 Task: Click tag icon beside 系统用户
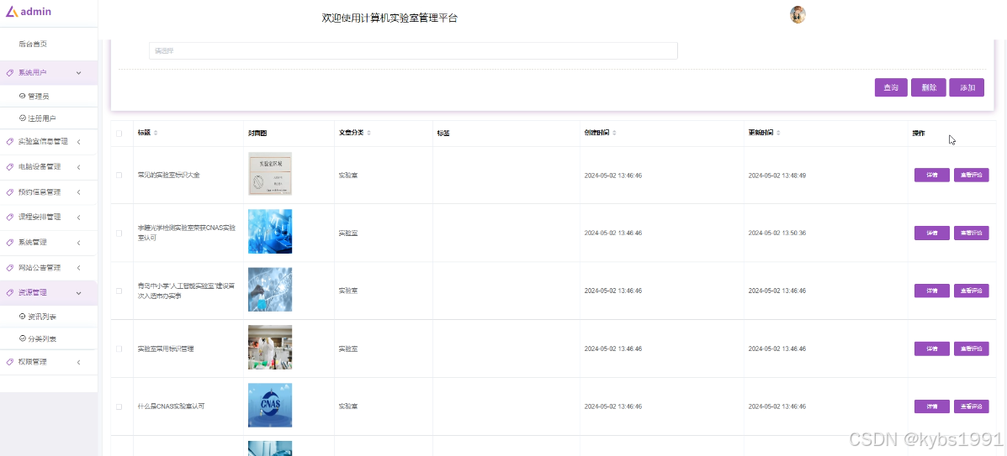tap(9, 73)
